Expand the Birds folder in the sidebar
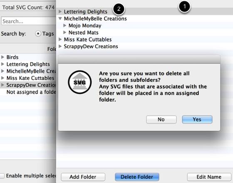The height and width of the screenshot is (183, 233). [x=2, y=57]
